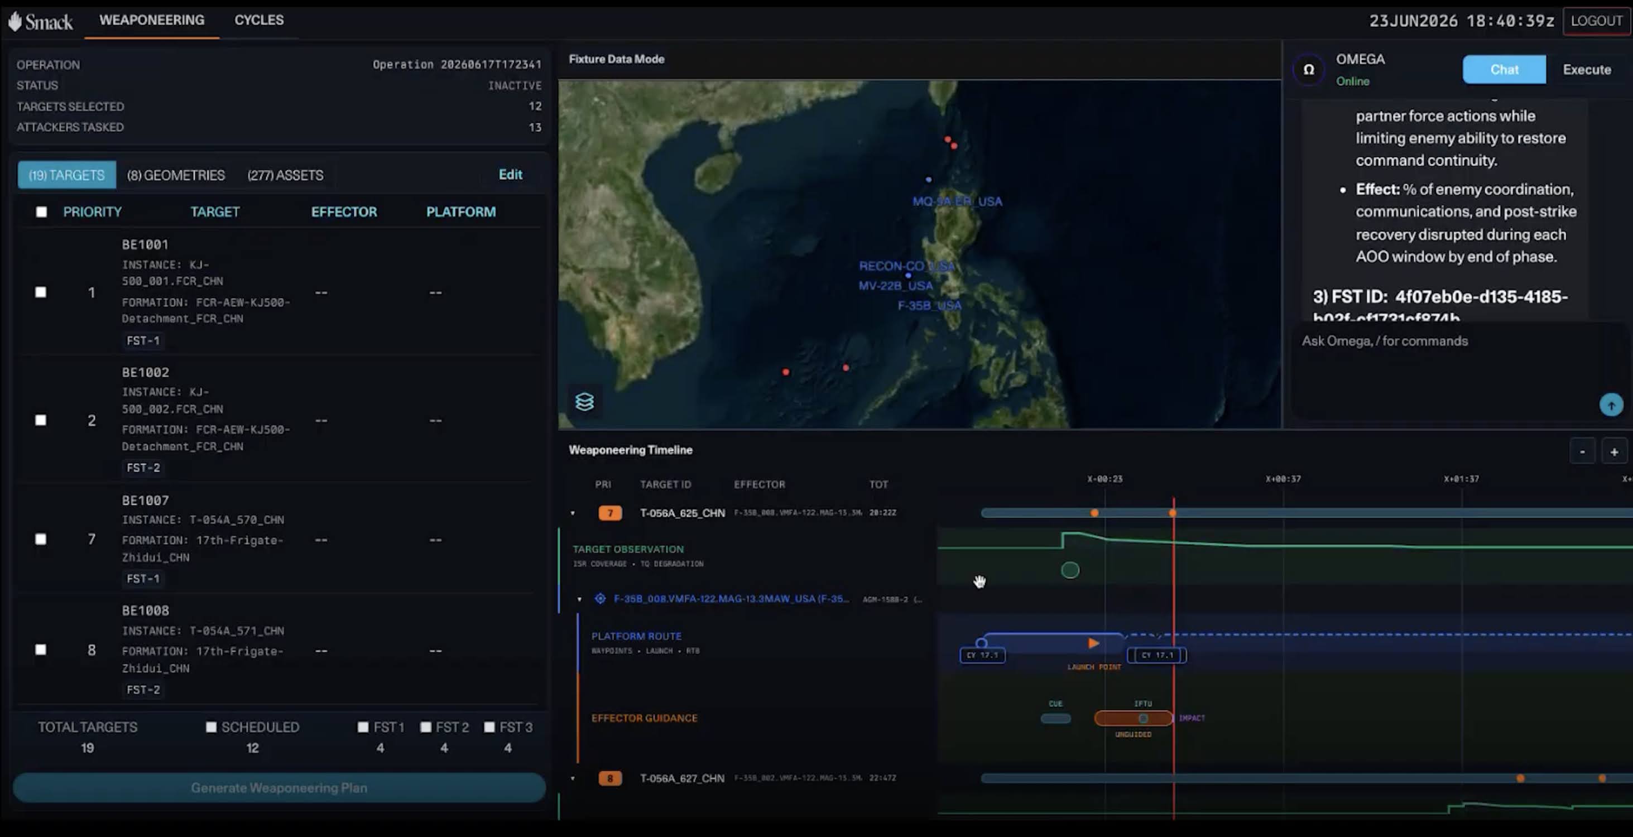
Task: Toggle the SCHEDULED filter checkbox
Action: tap(211, 727)
